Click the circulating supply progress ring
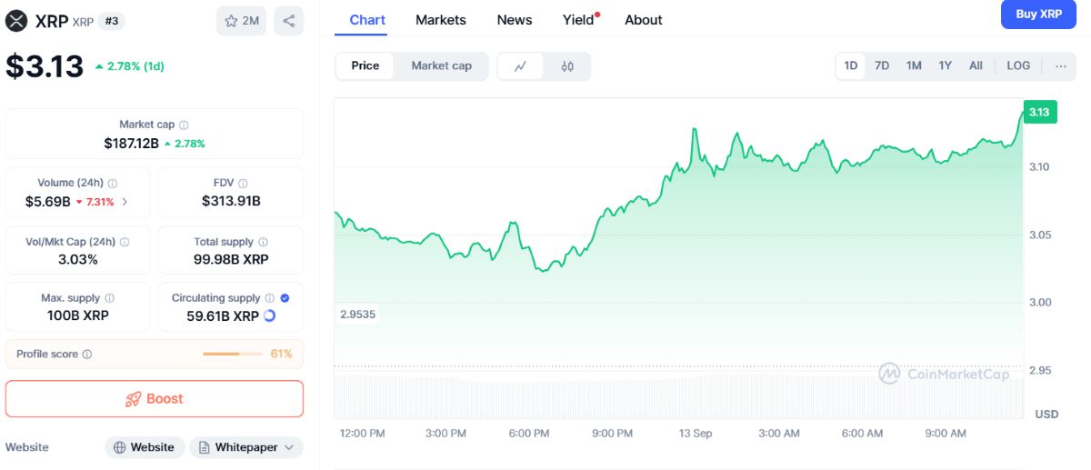Image resolution: width=1091 pixels, height=470 pixels. (269, 316)
